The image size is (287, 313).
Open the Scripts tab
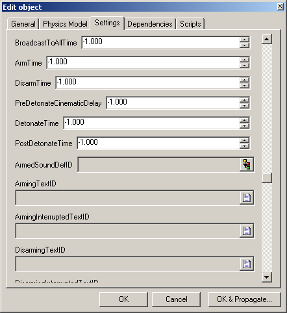(x=190, y=24)
